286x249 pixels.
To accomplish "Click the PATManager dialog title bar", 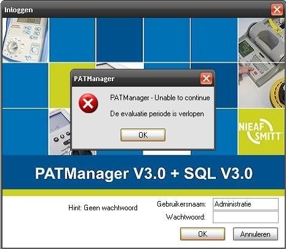I will (x=136, y=79).
